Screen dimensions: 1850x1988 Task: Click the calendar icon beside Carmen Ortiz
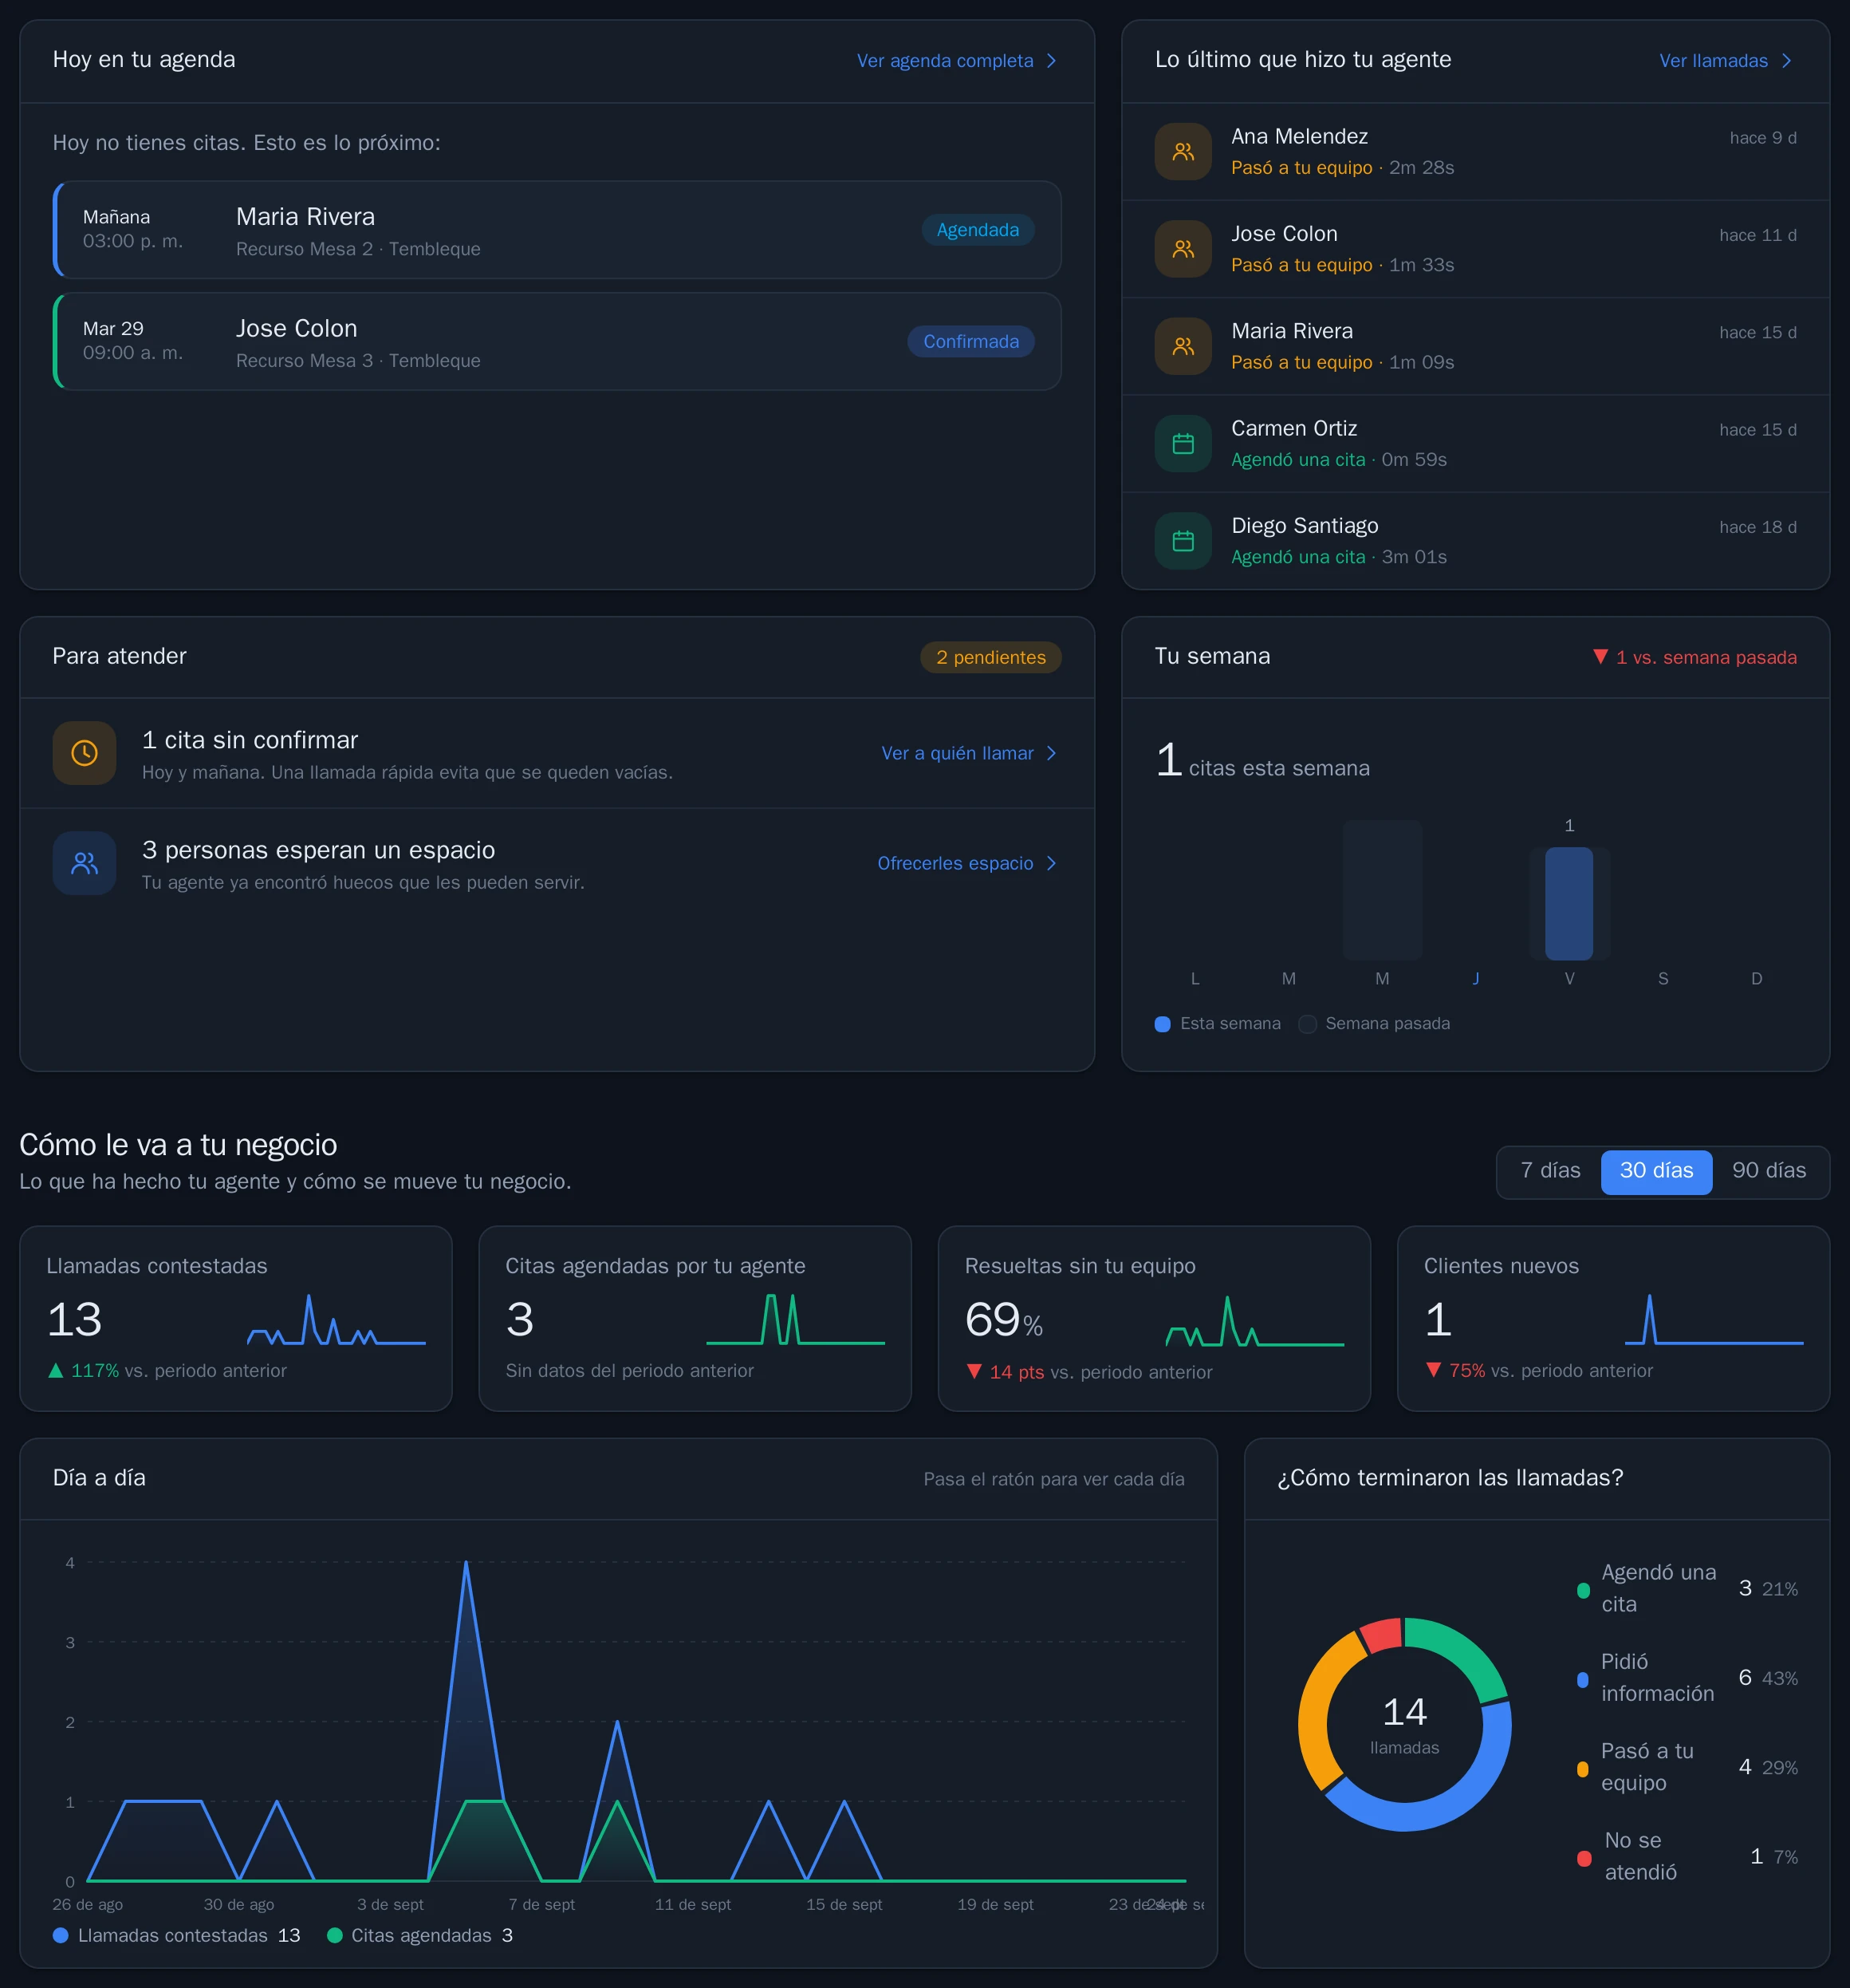1183,443
